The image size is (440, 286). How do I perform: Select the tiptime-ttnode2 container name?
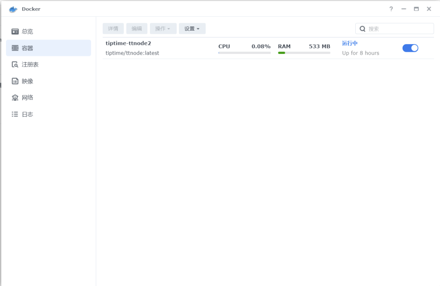tap(128, 43)
